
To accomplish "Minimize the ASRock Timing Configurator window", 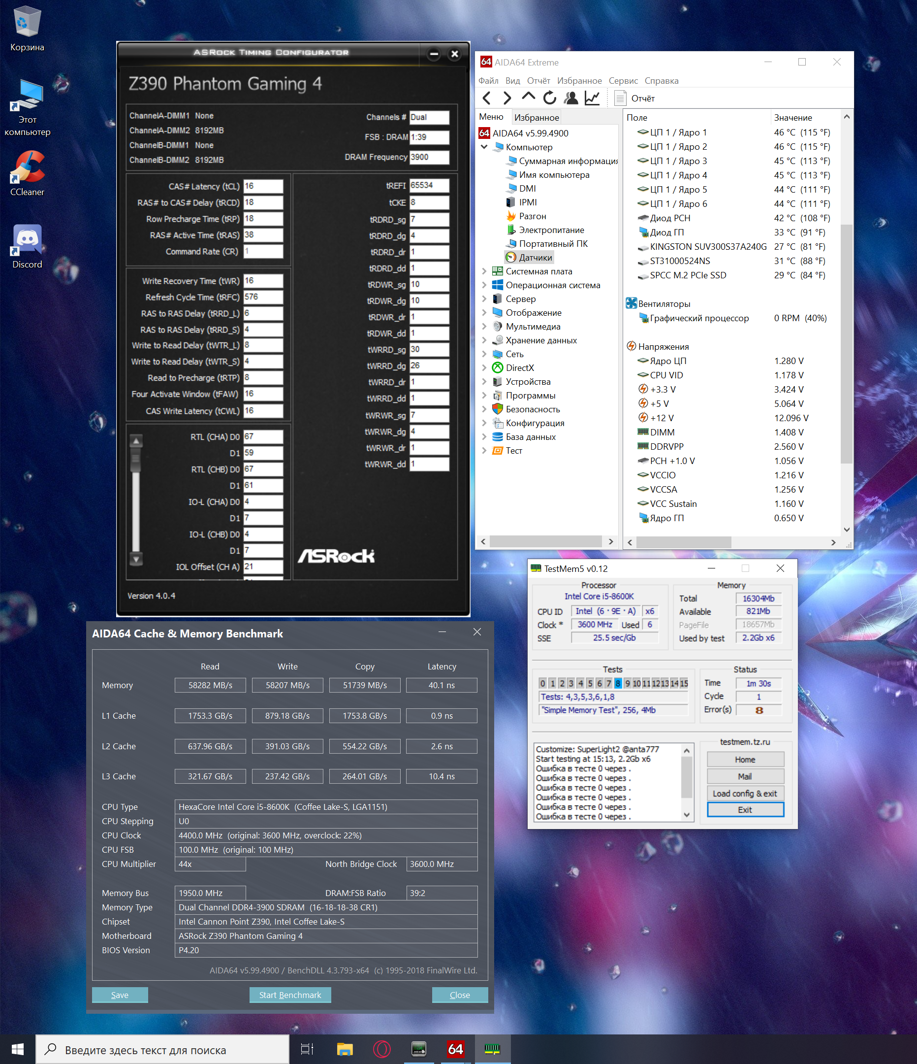I will click(434, 53).
